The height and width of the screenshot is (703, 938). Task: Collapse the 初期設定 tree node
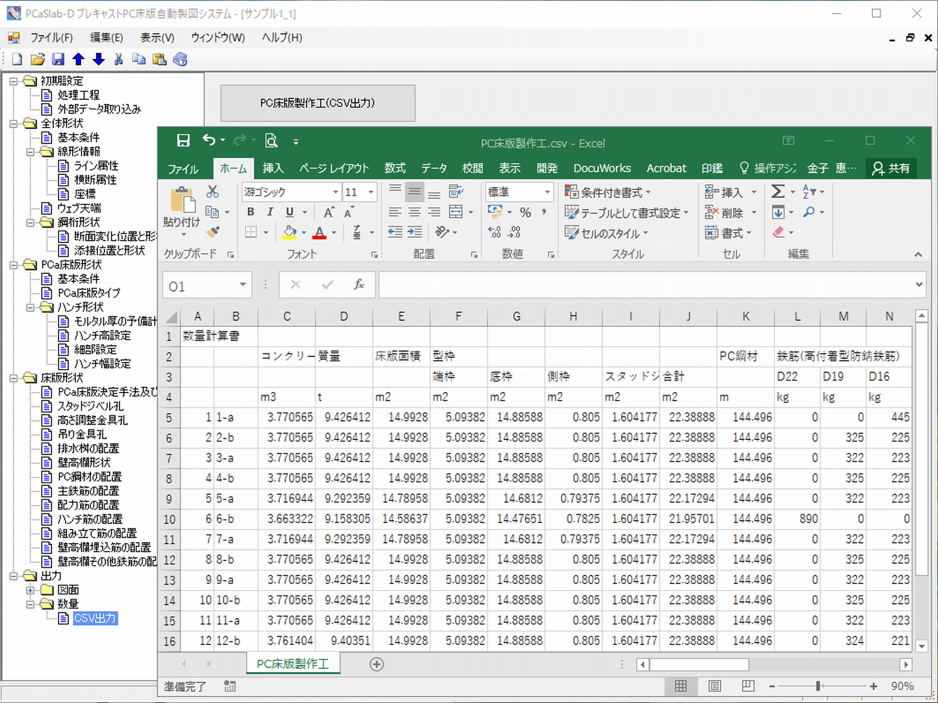pyautogui.click(x=13, y=81)
